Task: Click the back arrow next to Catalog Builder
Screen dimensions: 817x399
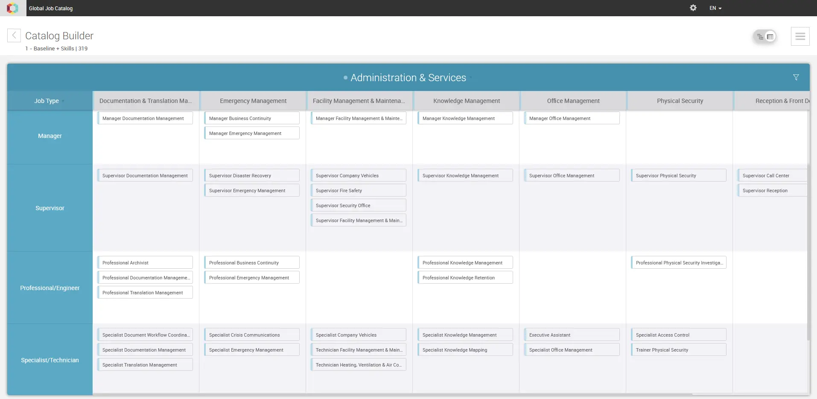Action: tap(14, 35)
